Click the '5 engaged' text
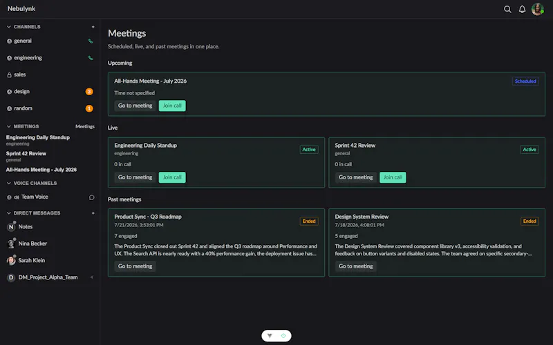This screenshot has height=345, width=553. [x=346, y=236]
